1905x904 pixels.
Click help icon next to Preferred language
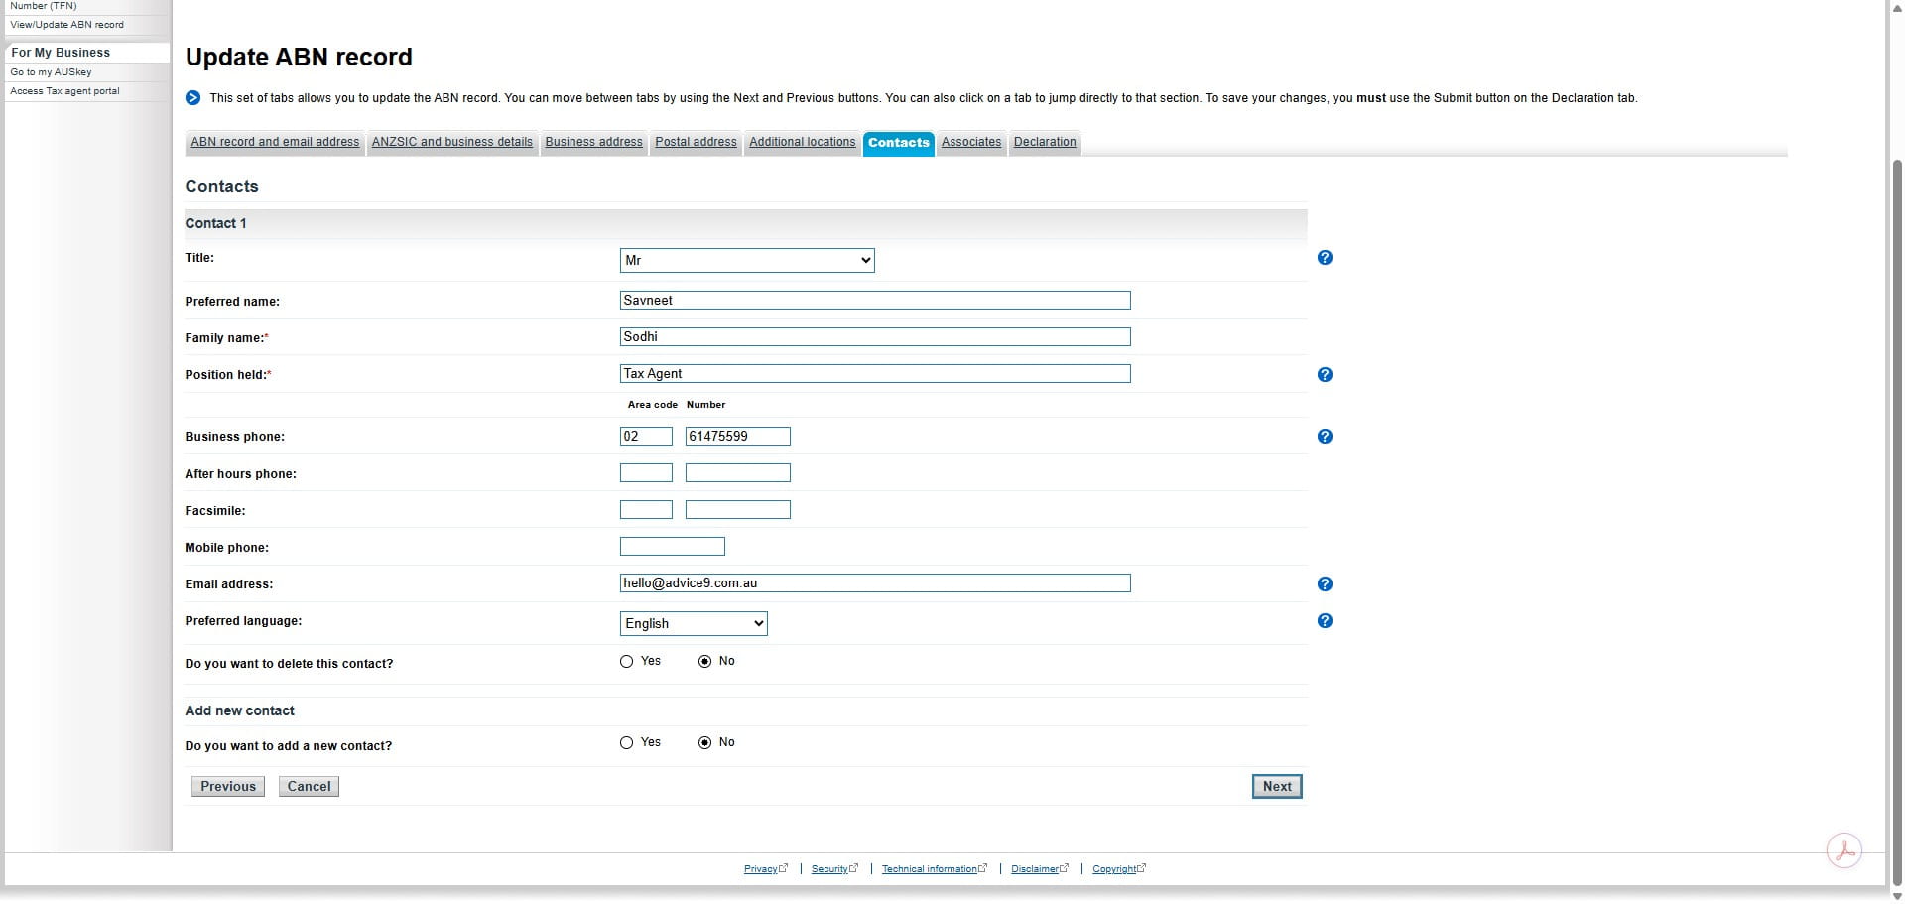1325,621
